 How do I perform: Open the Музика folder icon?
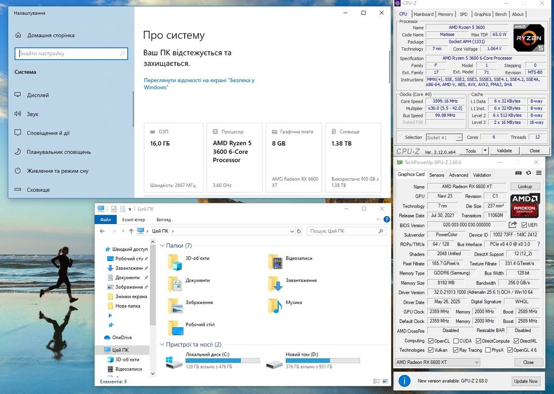click(275, 306)
